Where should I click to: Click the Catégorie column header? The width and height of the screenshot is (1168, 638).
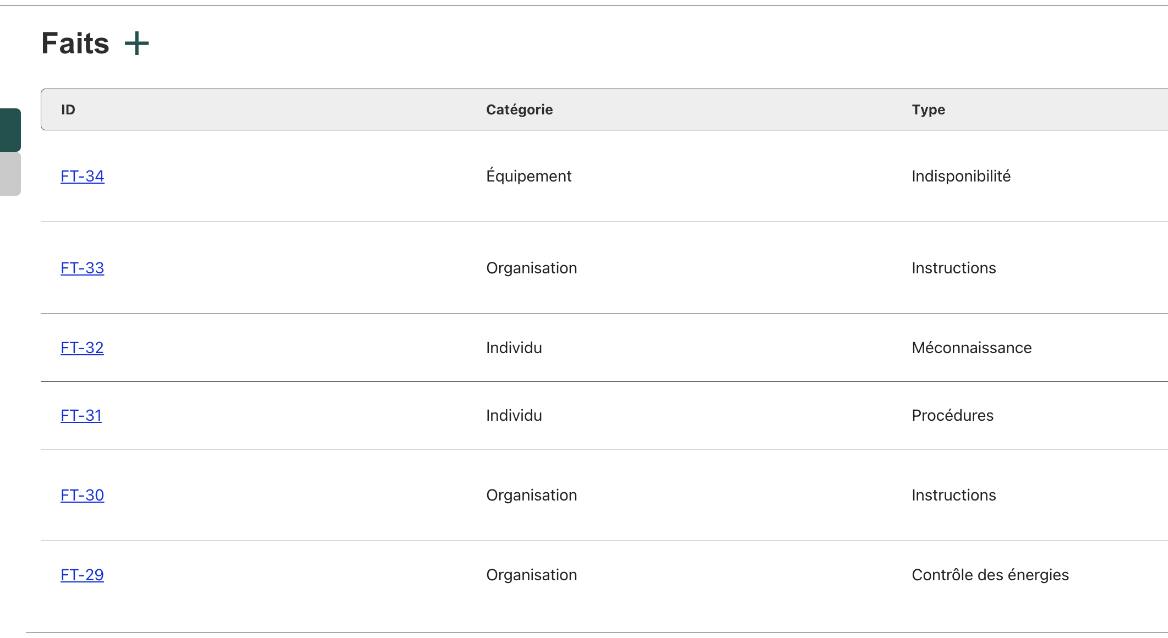tap(519, 109)
